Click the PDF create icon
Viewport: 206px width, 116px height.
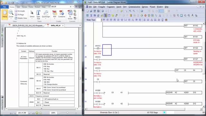[x=55, y=14]
